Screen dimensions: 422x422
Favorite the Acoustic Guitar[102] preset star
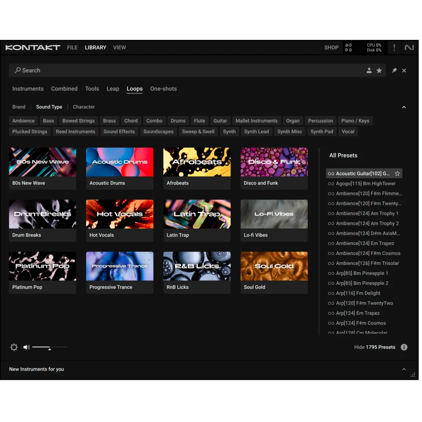(397, 173)
